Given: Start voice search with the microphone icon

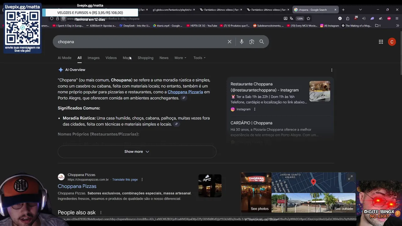Looking at the screenshot, I should pyautogui.click(x=242, y=42).
